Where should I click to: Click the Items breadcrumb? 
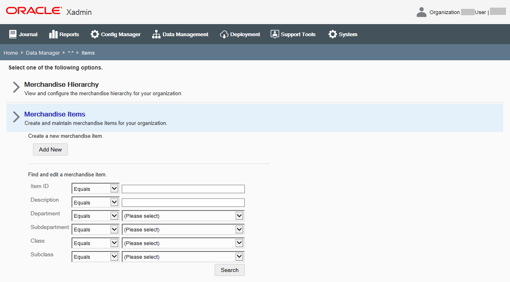click(x=88, y=53)
